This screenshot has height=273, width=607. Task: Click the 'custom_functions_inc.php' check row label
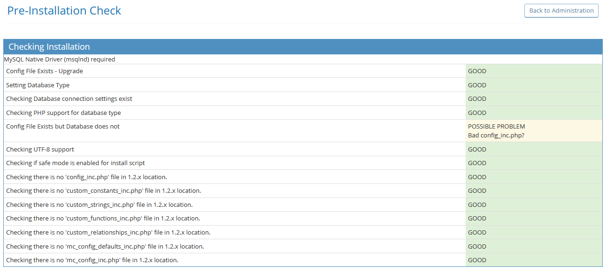(x=103, y=219)
